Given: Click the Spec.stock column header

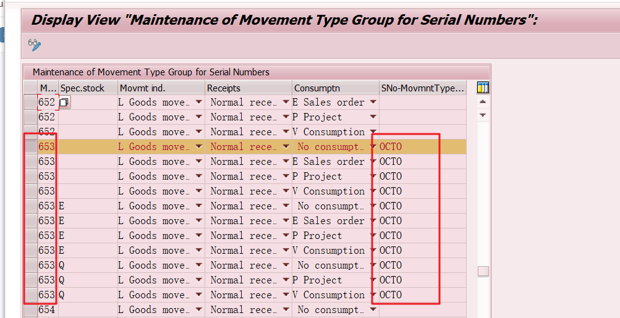Looking at the screenshot, I should 87,88.
